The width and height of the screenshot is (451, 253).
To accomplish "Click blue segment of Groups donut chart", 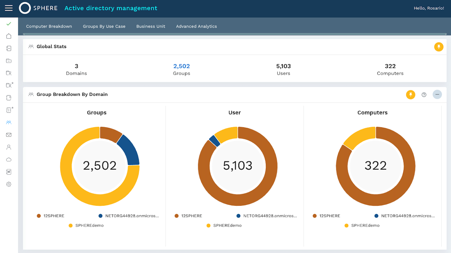I will pyautogui.click(x=129, y=150).
